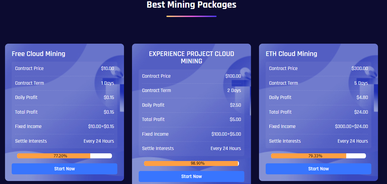Click the 79.33% progress bar
This screenshot has height=184, width=387.
point(318,156)
